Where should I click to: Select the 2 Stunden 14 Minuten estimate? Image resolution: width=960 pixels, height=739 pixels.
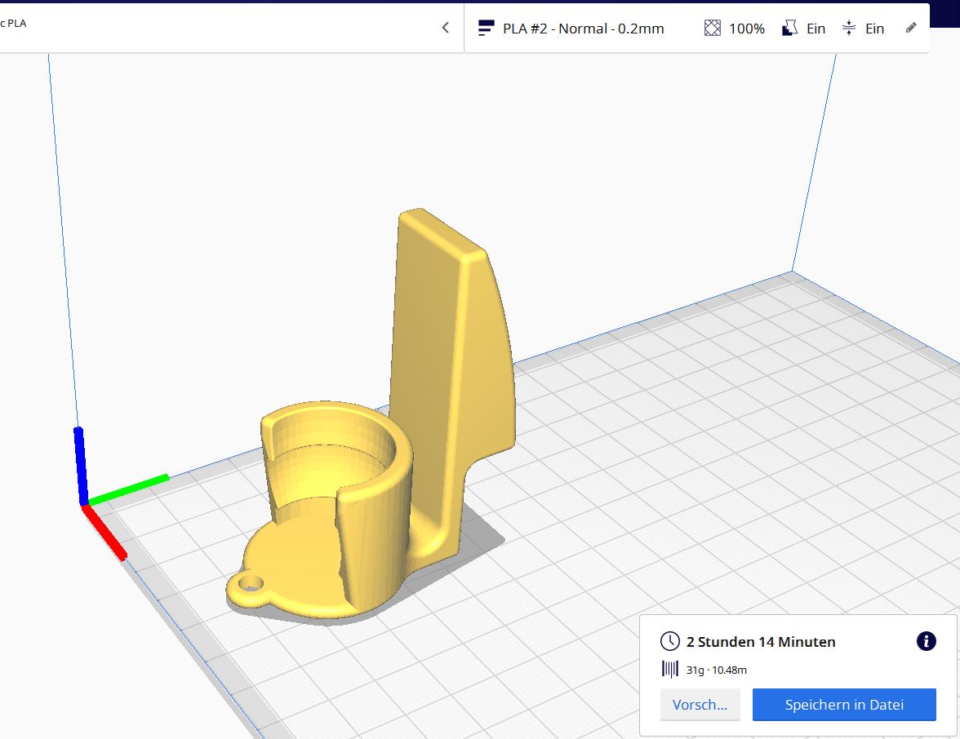pyautogui.click(x=761, y=642)
